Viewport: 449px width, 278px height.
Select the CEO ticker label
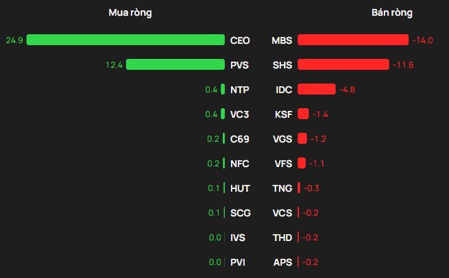tap(240, 40)
